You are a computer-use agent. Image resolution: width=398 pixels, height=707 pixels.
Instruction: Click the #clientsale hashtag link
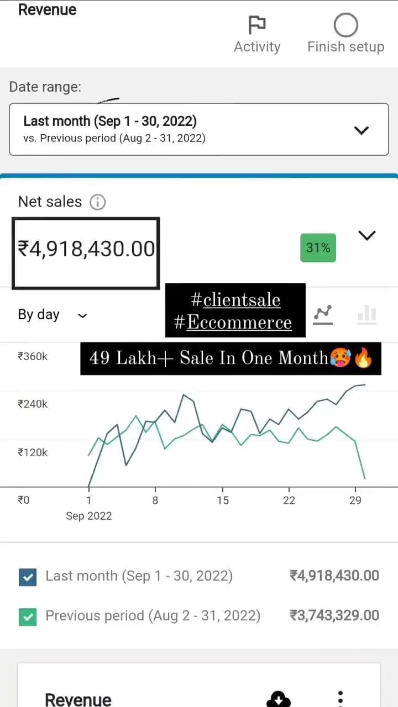pyautogui.click(x=235, y=300)
